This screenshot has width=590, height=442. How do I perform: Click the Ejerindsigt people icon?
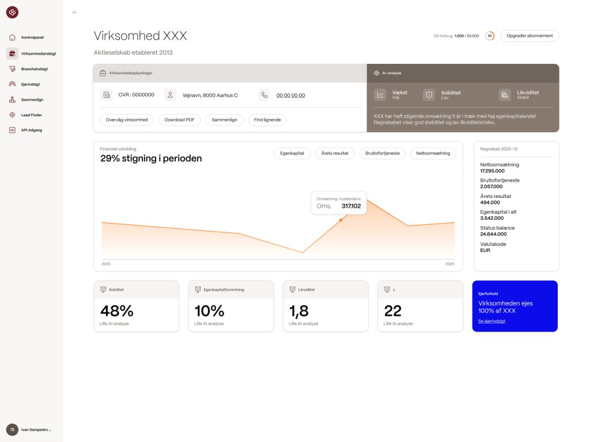click(12, 84)
